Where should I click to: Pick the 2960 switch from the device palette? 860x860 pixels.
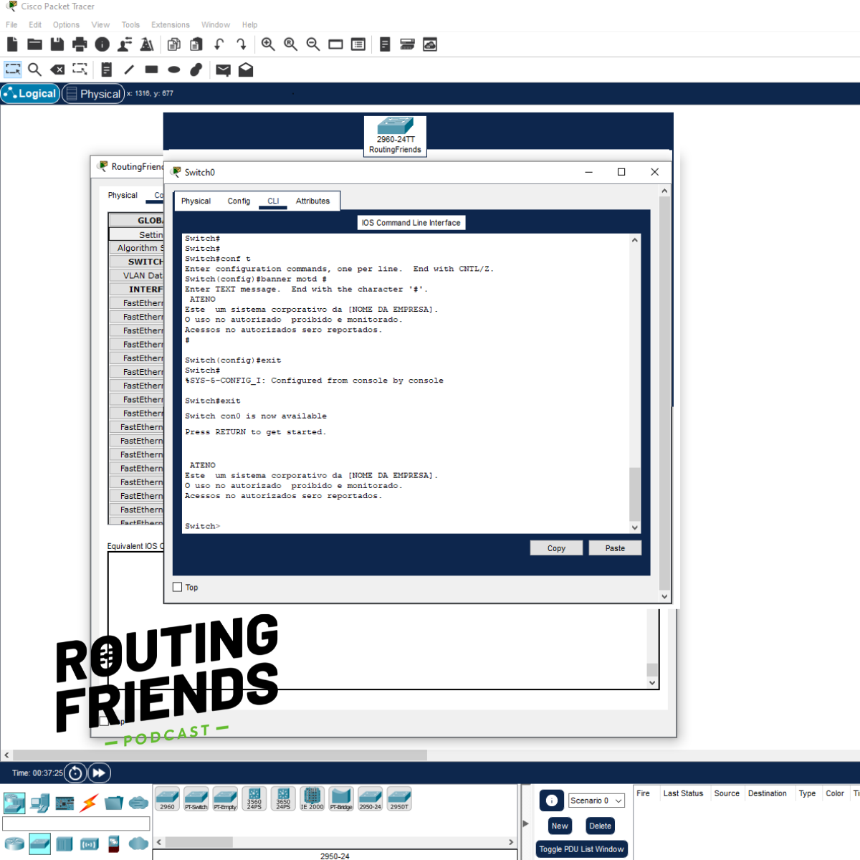pos(167,798)
